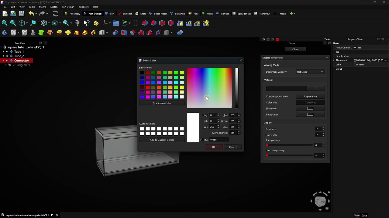Switch to the TechDraw workbench tab
Viewport: 389px width, 218px height.
pos(262,14)
